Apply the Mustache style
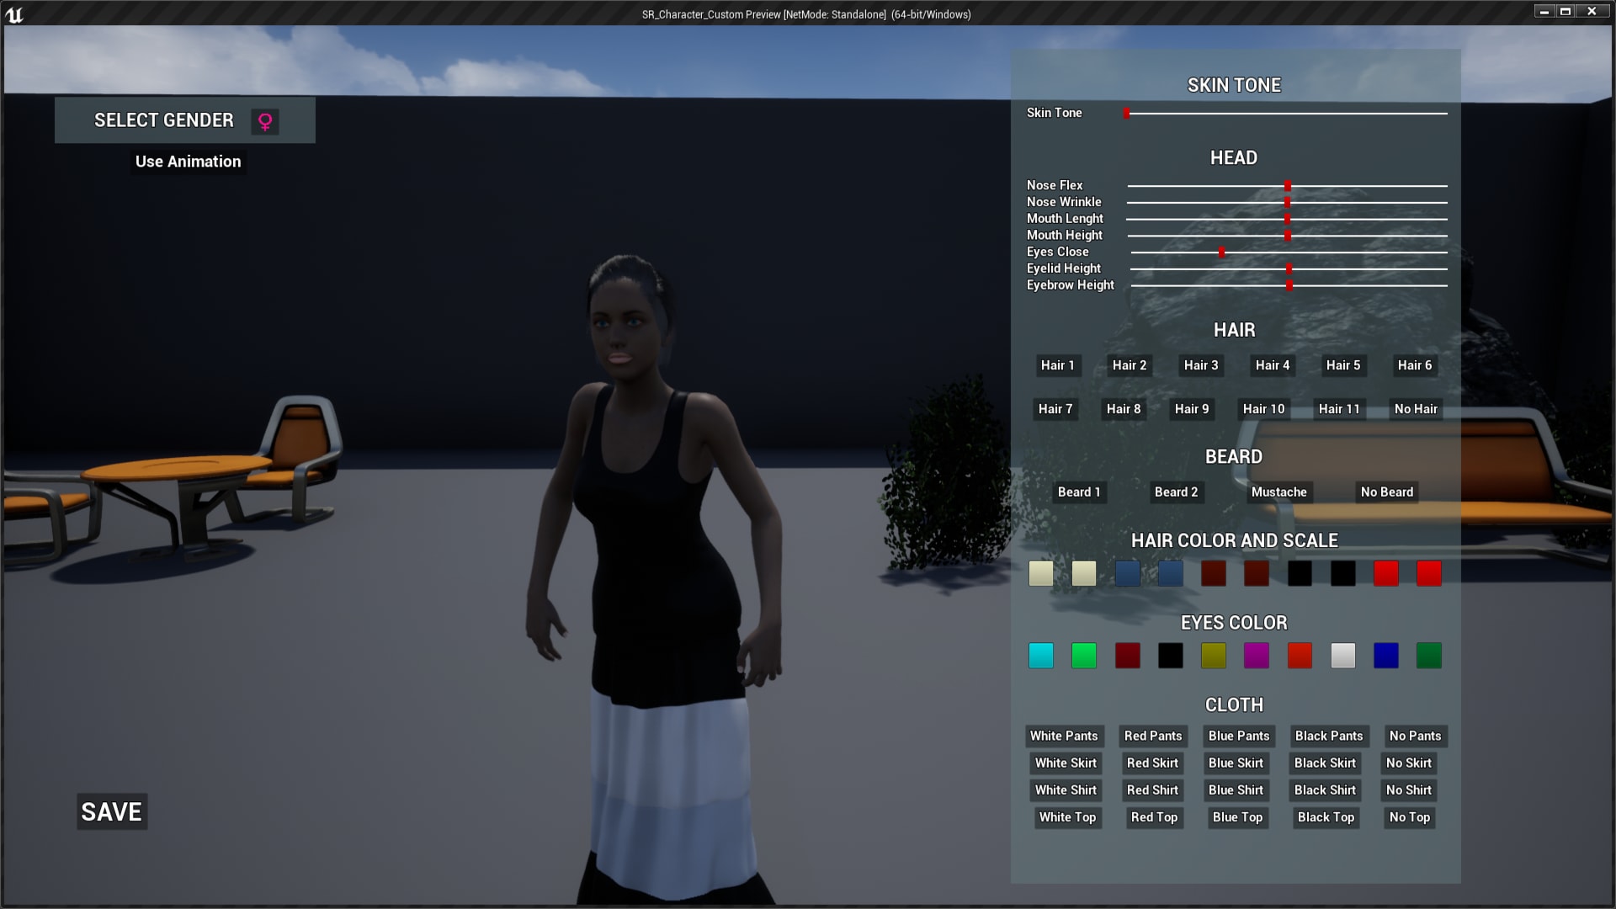This screenshot has height=909, width=1616. 1279,492
